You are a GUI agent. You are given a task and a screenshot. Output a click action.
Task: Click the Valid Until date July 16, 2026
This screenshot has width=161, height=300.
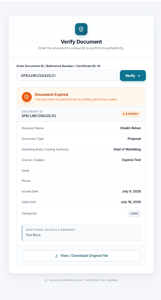[x=131, y=202]
